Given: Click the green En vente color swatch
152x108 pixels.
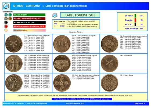Looking at the screenshot, I should (x=135, y=16).
